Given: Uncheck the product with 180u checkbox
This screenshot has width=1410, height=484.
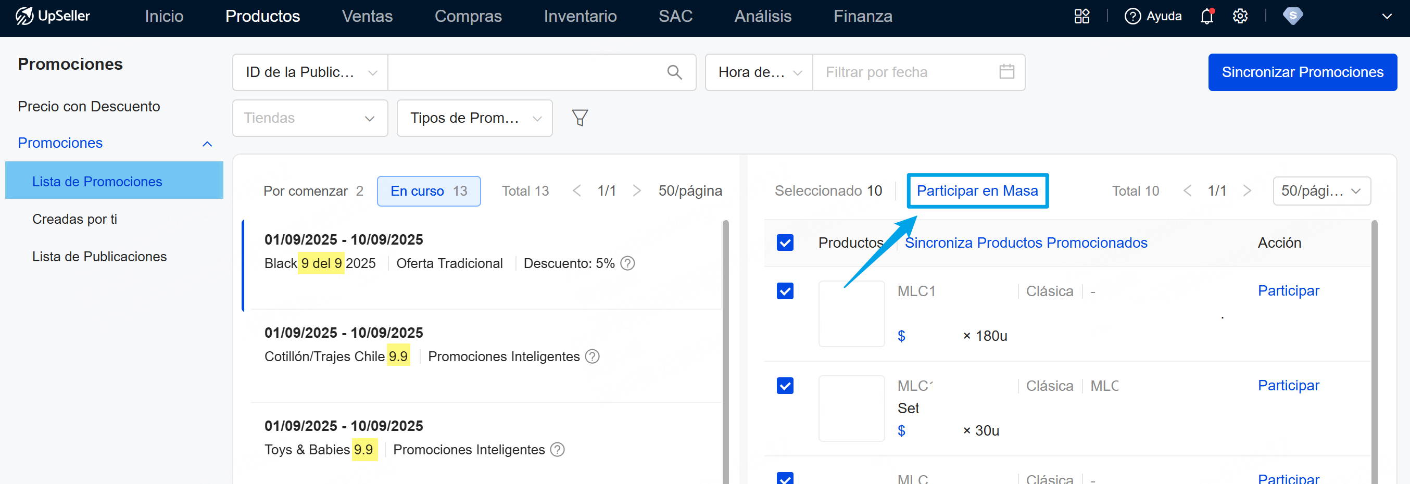Looking at the screenshot, I should tap(785, 291).
